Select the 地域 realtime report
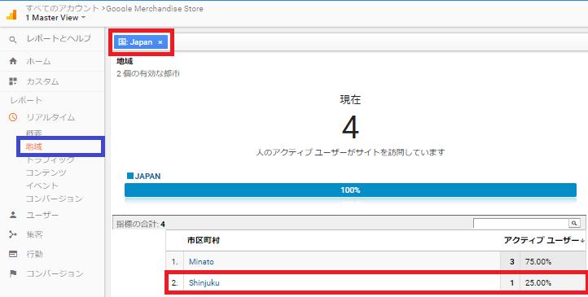Screen dimensions: 588x297 (33, 146)
